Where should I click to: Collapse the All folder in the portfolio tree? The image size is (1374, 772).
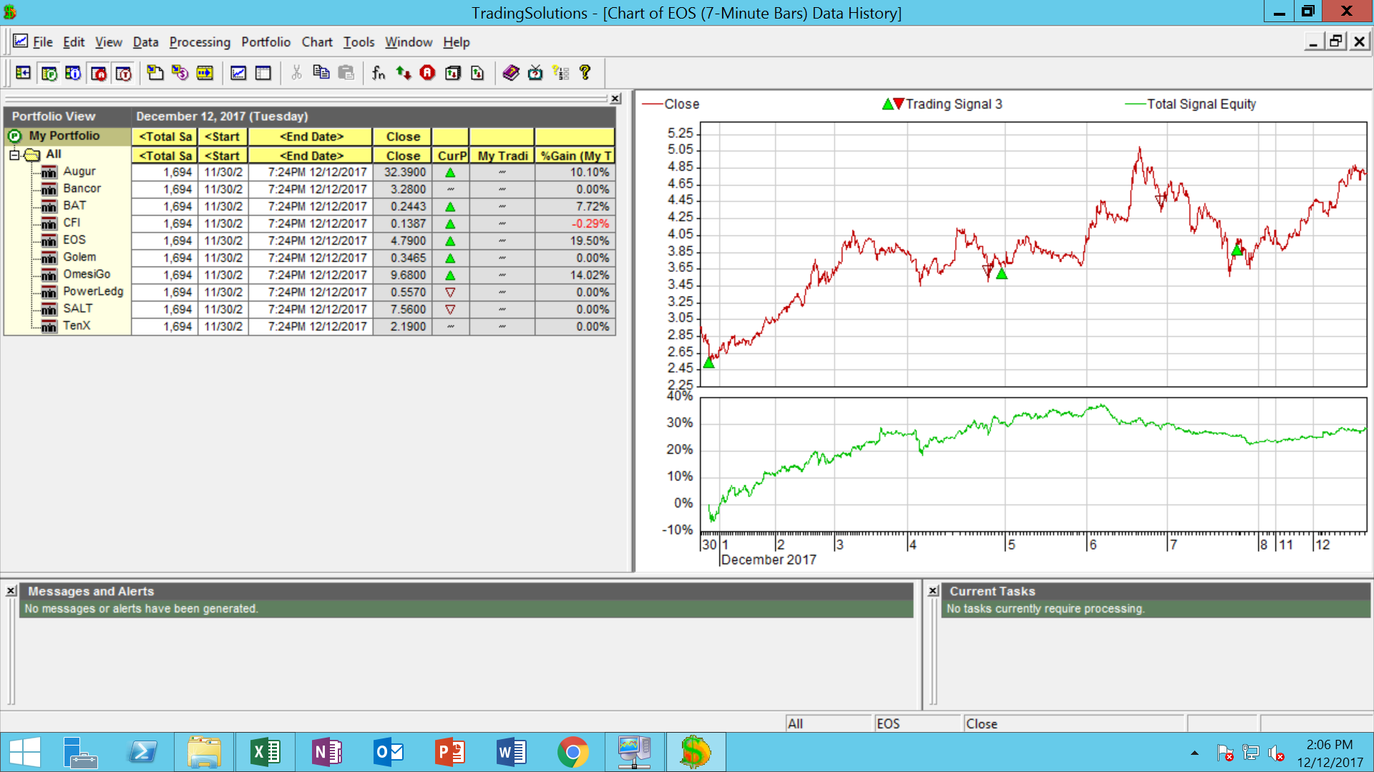[14, 154]
